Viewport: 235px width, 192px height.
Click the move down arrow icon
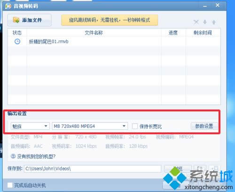(x=205, y=22)
